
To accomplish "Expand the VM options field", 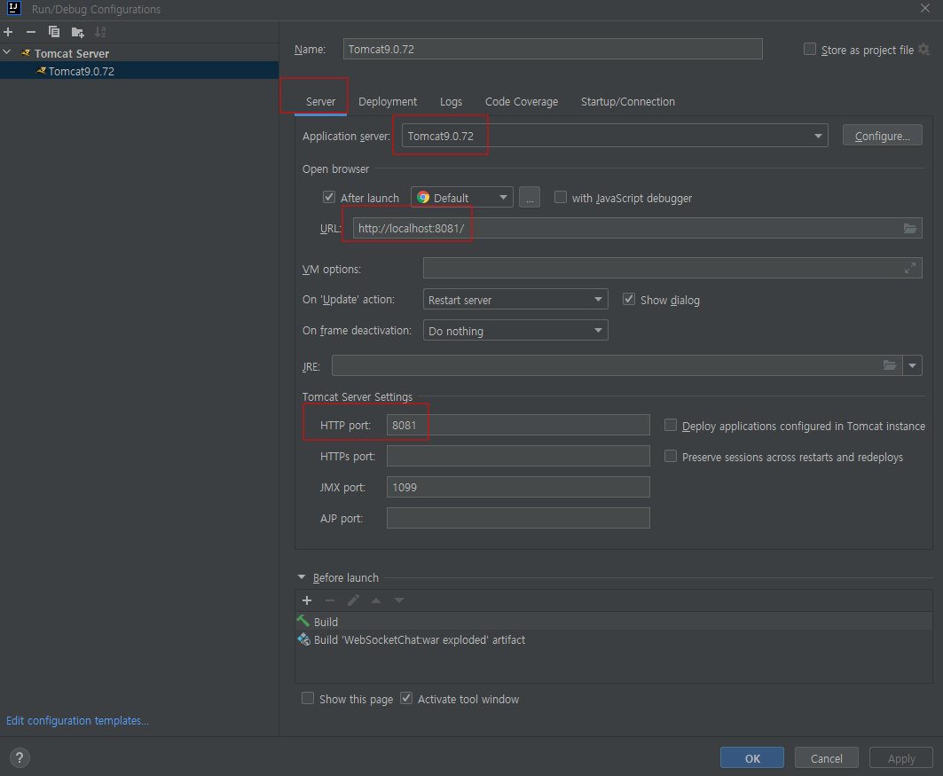I will (x=910, y=268).
